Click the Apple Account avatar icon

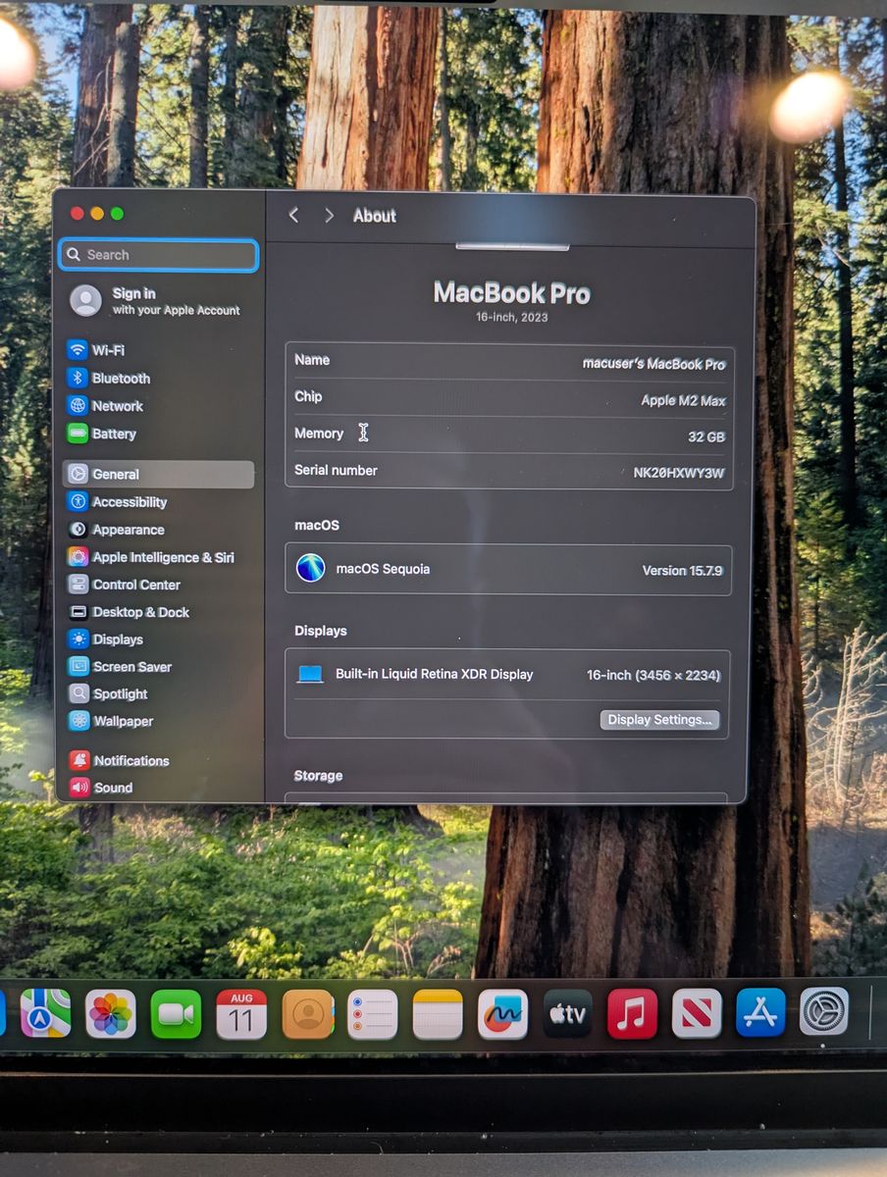tap(85, 300)
